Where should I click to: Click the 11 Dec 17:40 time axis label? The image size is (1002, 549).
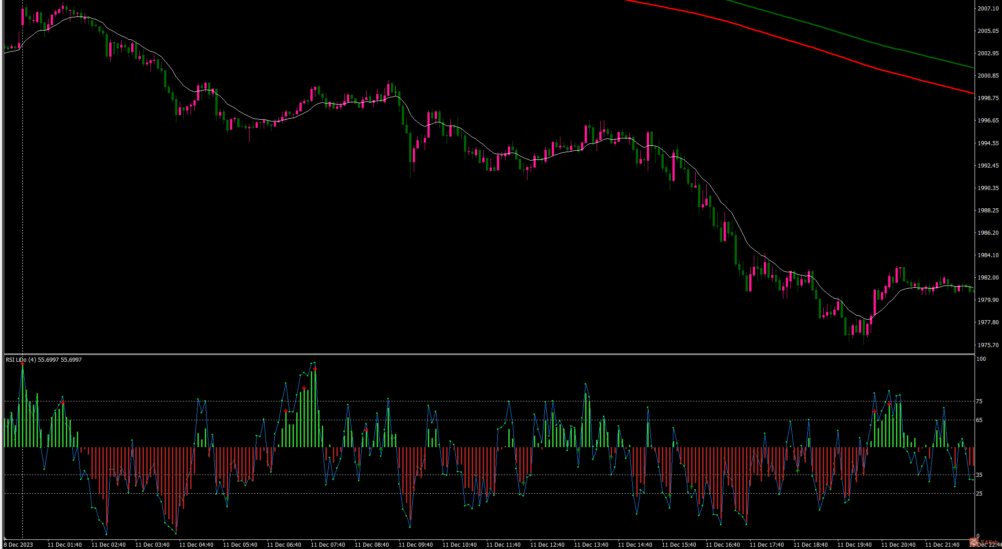coord(767,544)
